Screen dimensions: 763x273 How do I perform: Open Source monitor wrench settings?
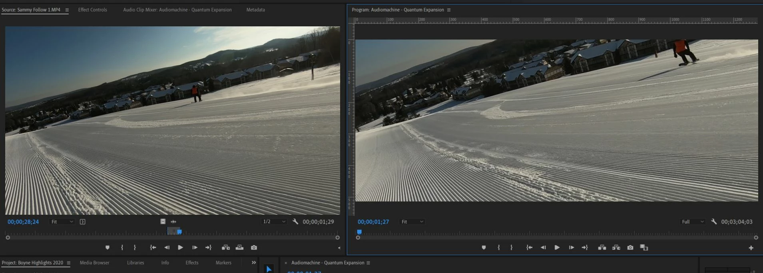(x=295, y=222)
